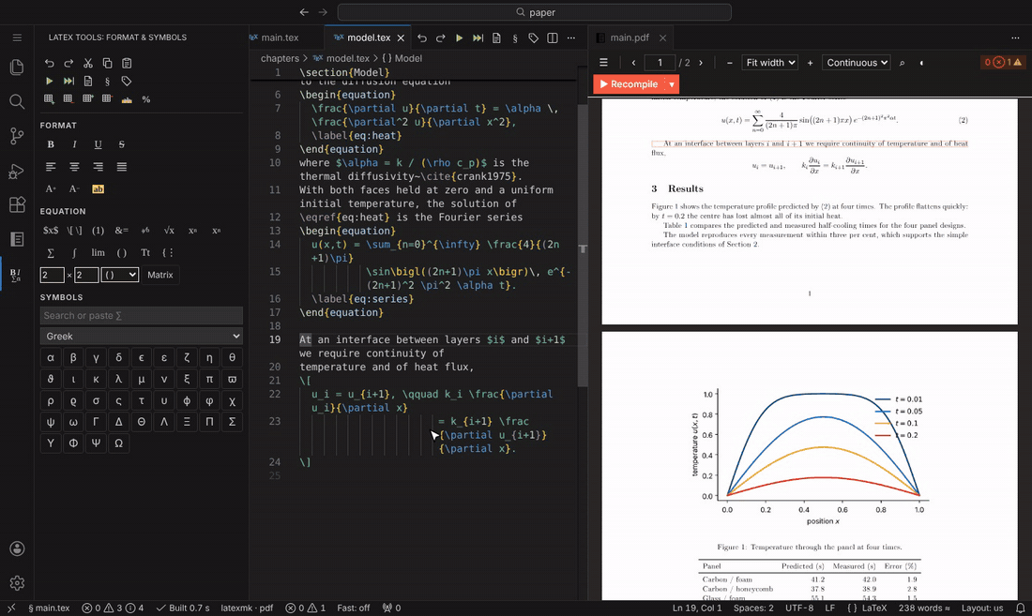Insert summation operator

click(51, 252)
